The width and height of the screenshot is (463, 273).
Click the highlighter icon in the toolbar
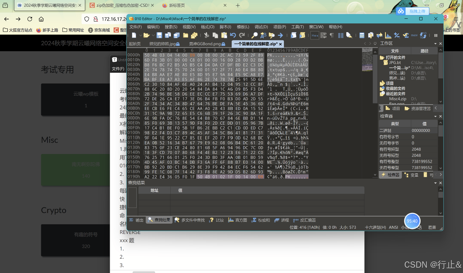point(349,35)
